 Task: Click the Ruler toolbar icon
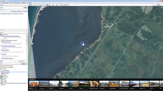[x=57, y=5]
